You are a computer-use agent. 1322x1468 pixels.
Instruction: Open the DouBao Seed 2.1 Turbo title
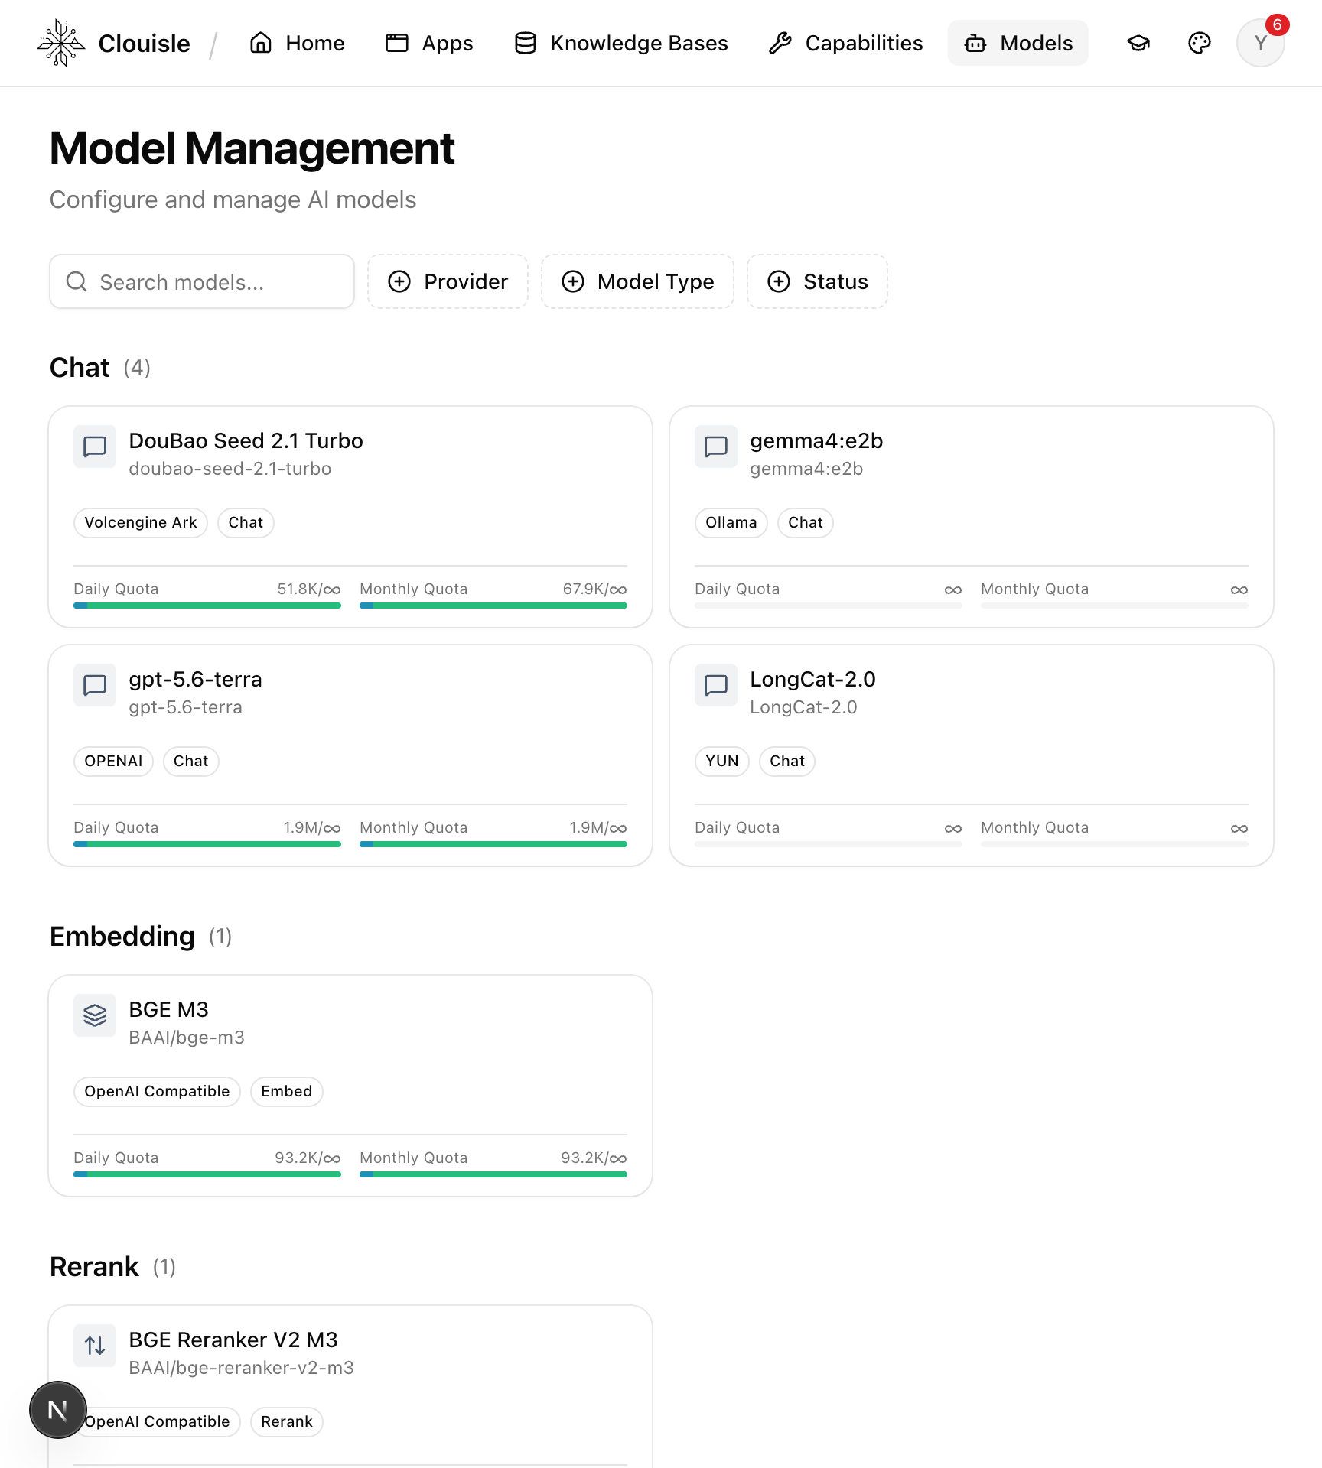[x=246, y=441]
